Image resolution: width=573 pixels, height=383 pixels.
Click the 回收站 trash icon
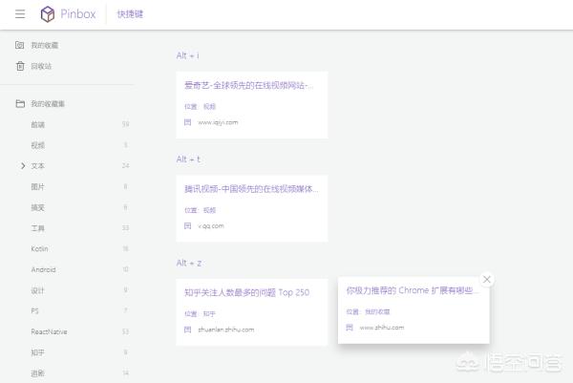pos(20,66)
